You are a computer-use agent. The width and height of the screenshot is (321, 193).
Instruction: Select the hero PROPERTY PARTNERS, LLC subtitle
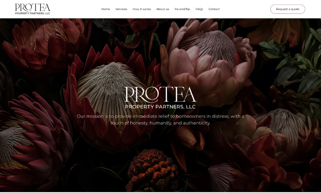[160, 107]
